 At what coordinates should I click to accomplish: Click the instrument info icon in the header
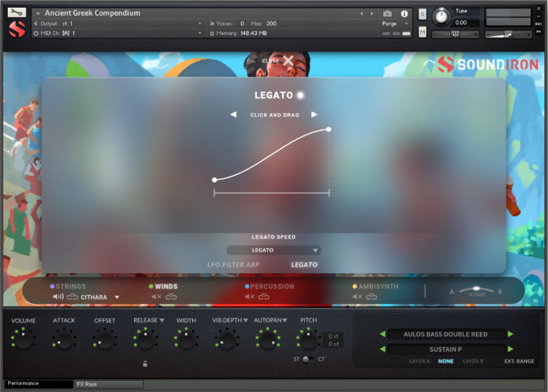coord(404,14)
